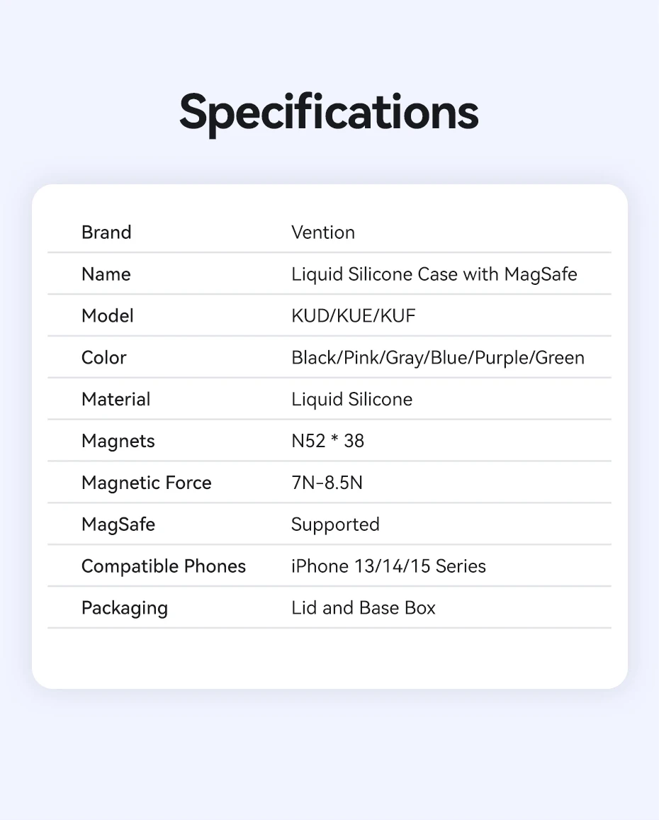
Task: Click the Compatible Phones label
Action: pyautogui.click(x=164, y=567)
